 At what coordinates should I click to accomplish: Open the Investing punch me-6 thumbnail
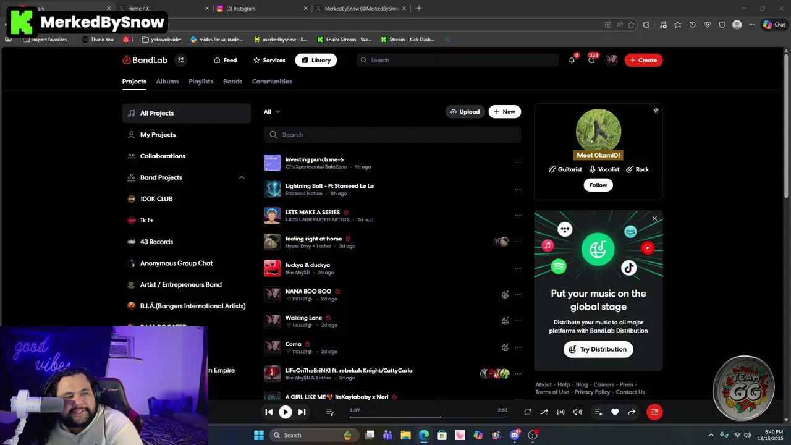[273, 163]
